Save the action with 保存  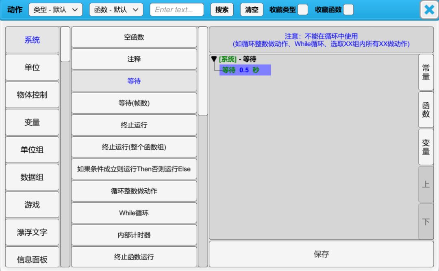[321, 254]
